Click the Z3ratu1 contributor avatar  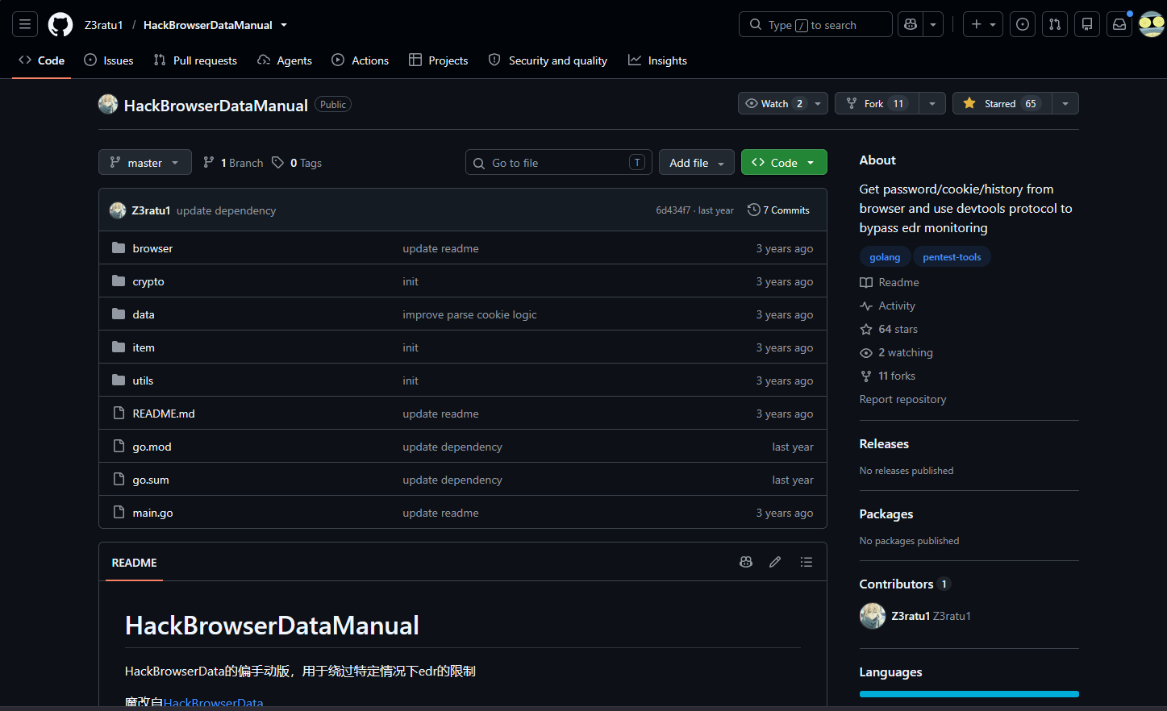pyautogui.click(x=873, y=616)
